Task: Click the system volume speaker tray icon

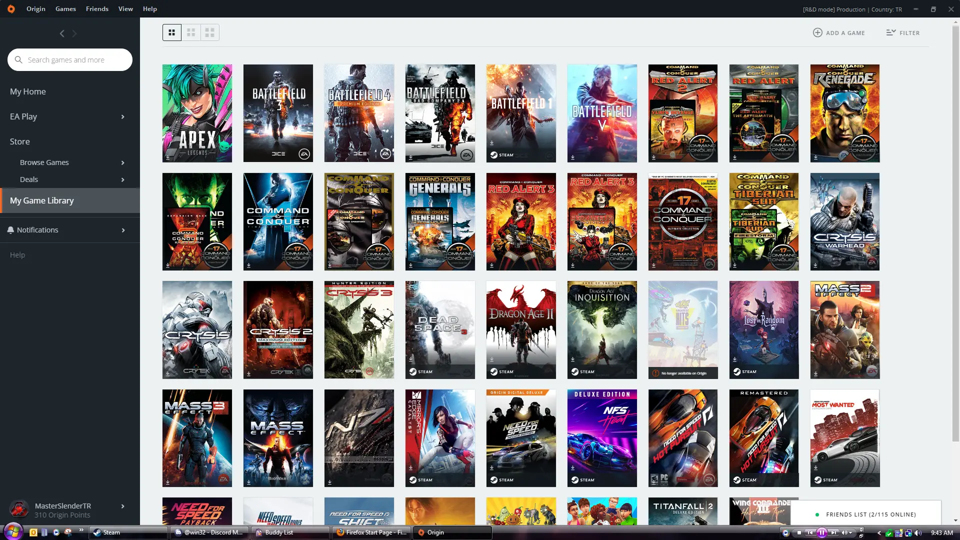Action: pos(918,533)
